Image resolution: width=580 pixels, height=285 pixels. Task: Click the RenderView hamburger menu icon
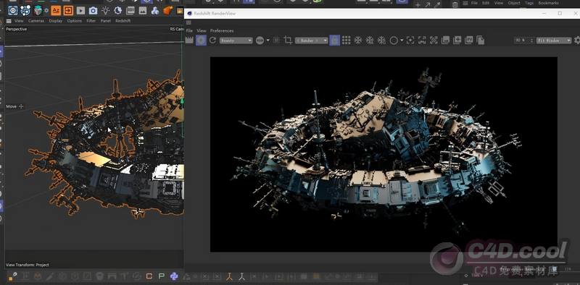point(188,22)
